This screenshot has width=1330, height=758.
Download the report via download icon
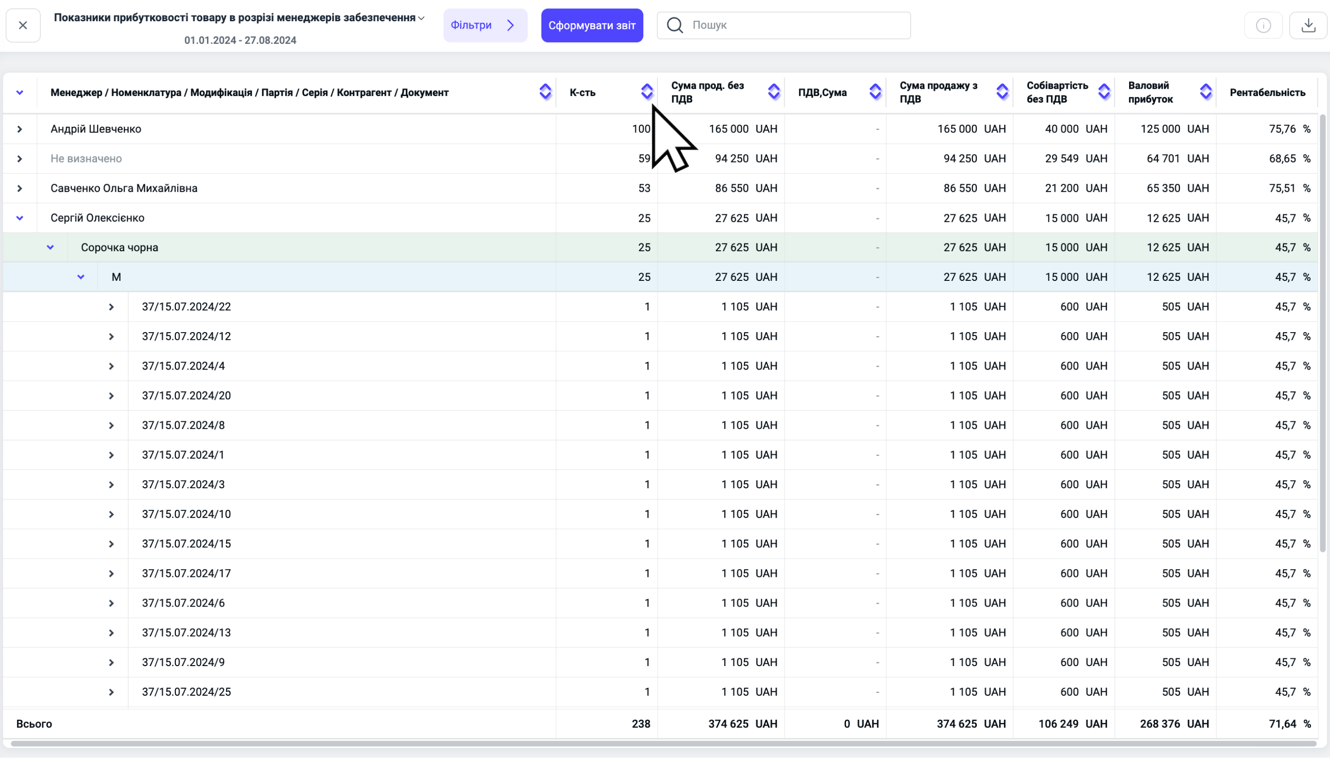point(1308,25)
